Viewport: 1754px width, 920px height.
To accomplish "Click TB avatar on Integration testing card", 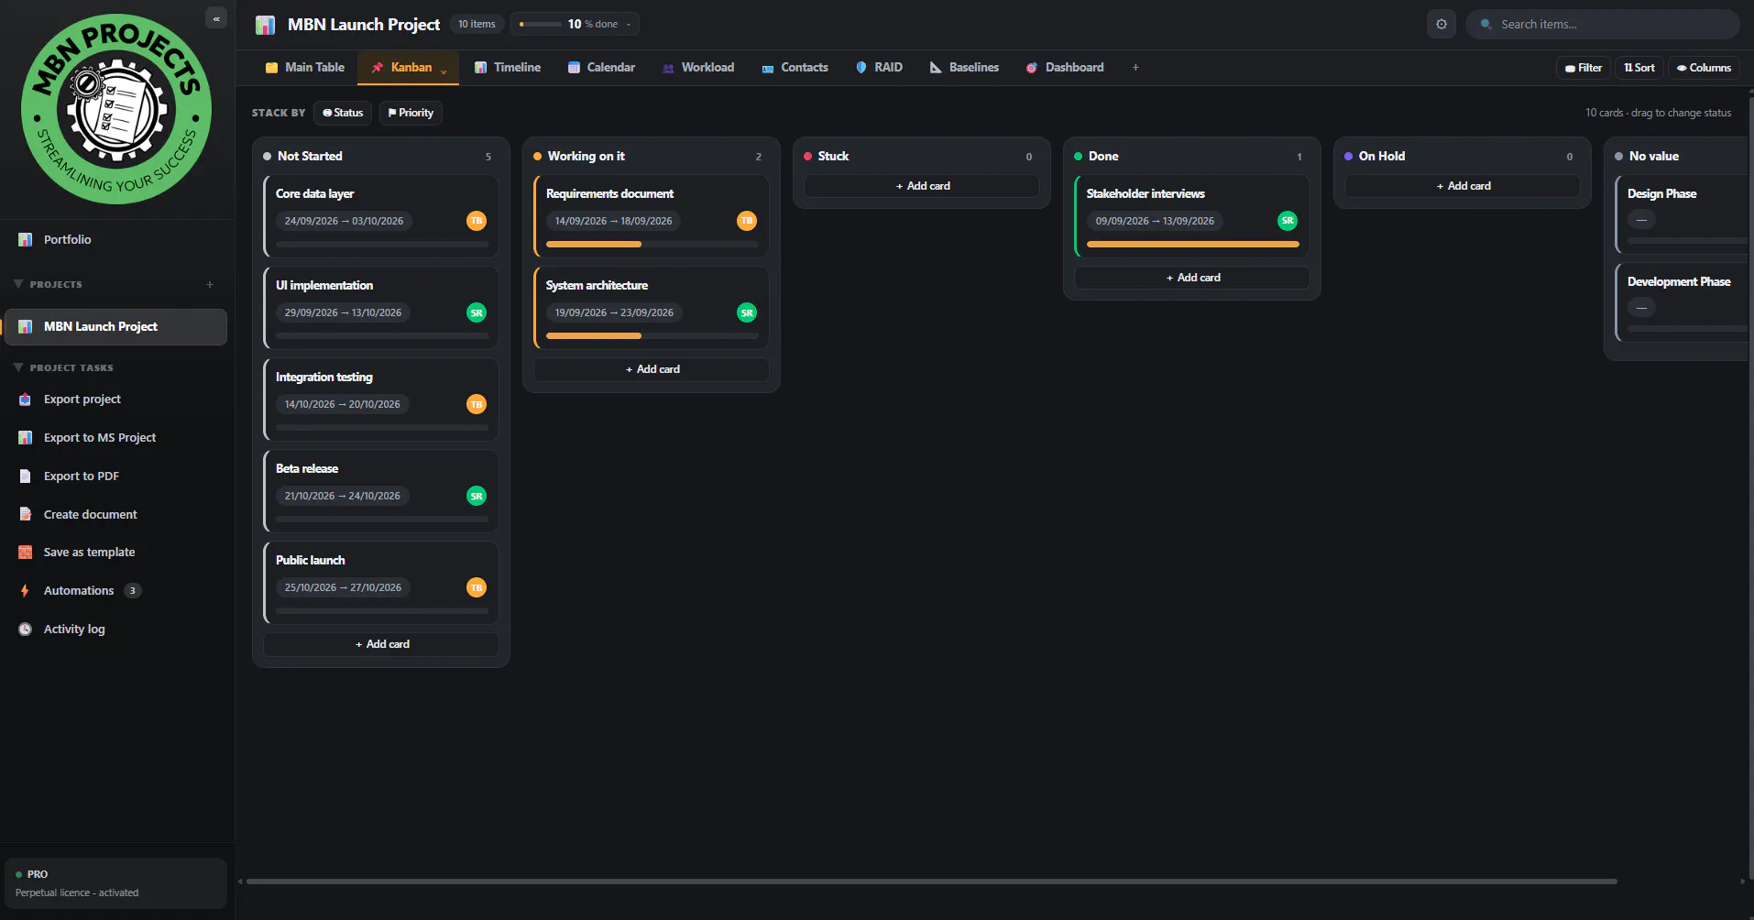I will click(477, 404).
